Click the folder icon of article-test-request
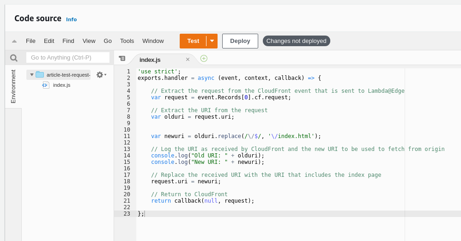This screenshot has height=241, width=461. (40, 75)
